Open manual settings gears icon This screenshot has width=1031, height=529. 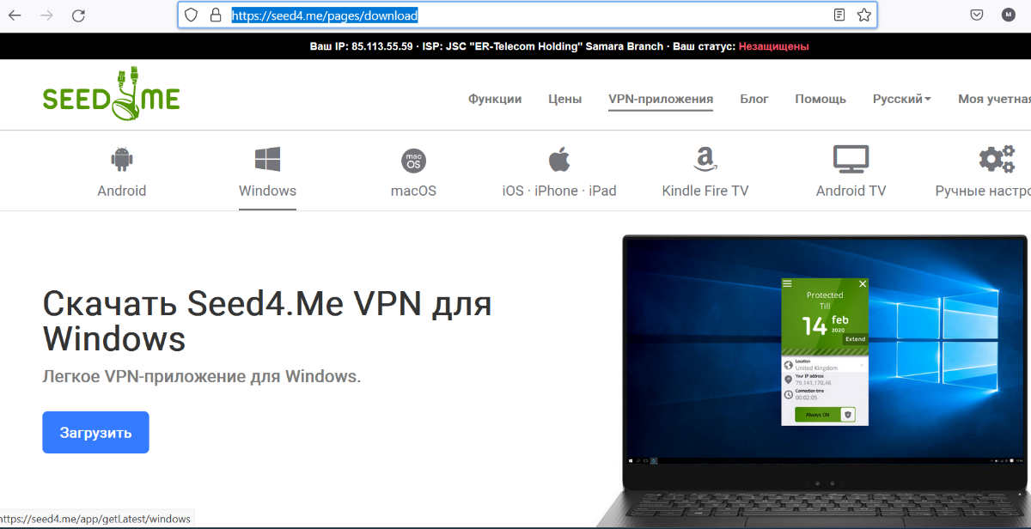coord(997,160)
